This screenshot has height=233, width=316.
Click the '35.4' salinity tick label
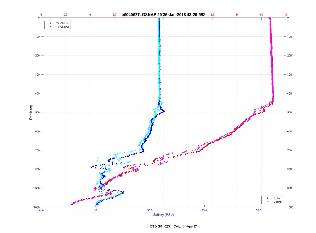point(204,210)
